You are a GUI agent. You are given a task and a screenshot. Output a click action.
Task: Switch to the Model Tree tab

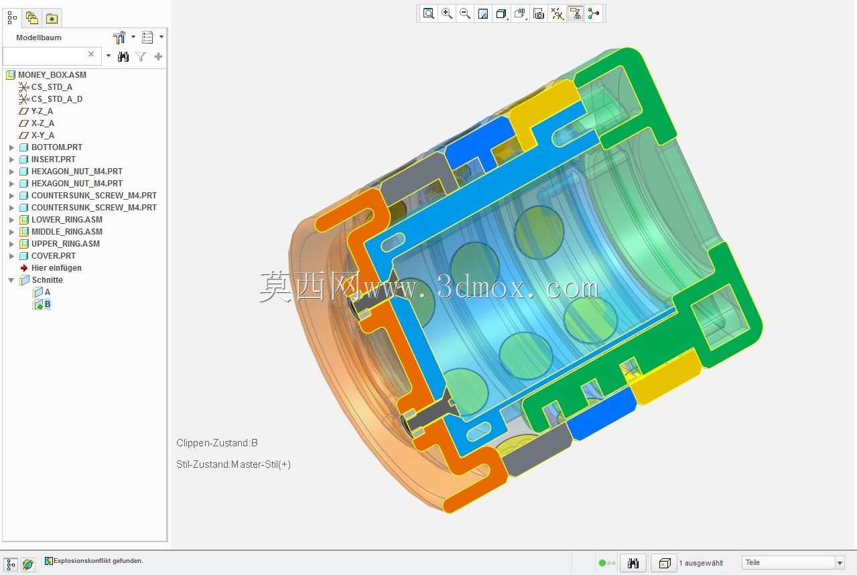tap(13, 17)
